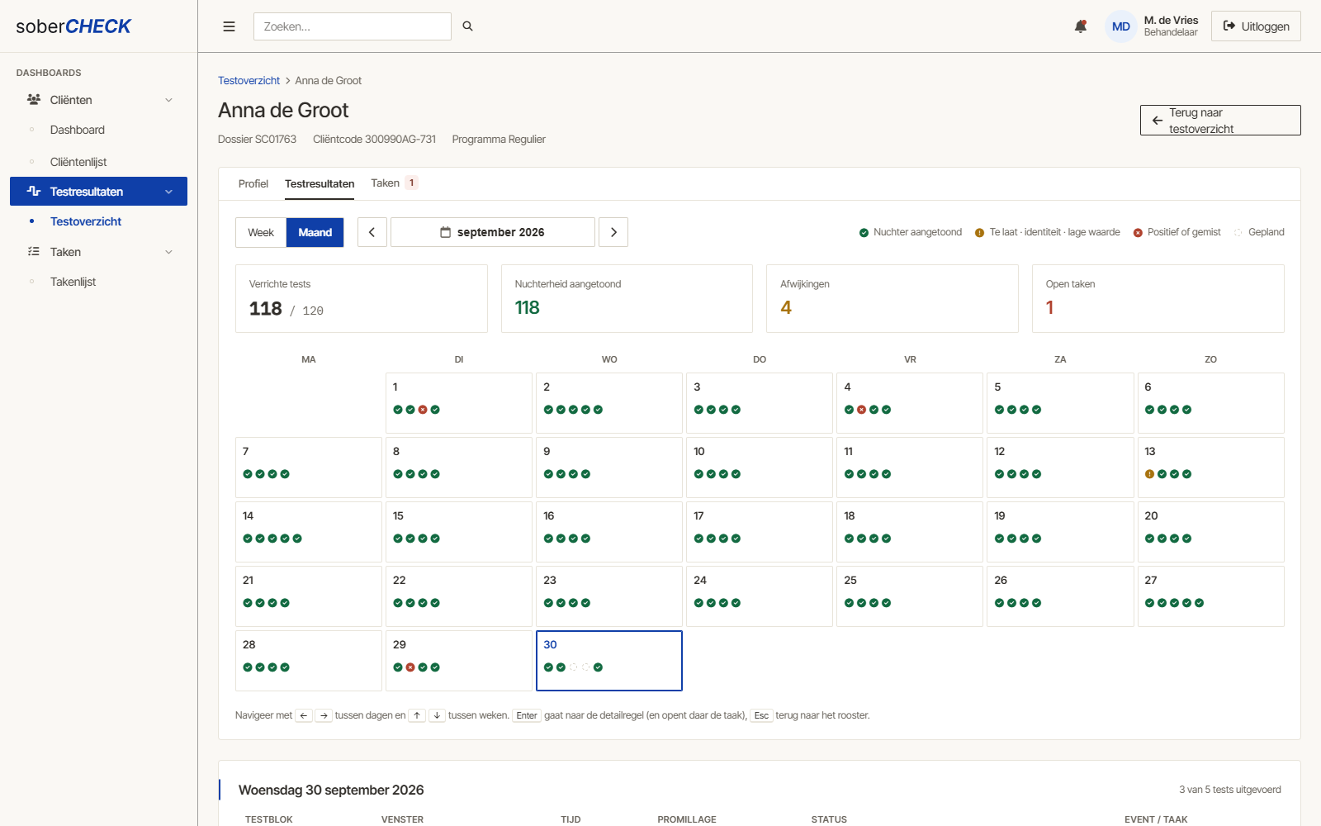Click the search magnifier icon

tap(467, 26)
